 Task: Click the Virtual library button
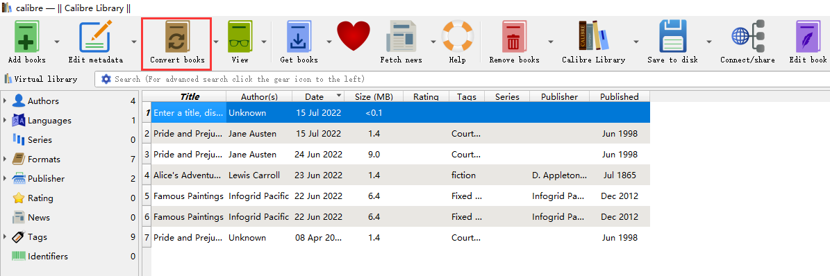(x=41, y=79)
